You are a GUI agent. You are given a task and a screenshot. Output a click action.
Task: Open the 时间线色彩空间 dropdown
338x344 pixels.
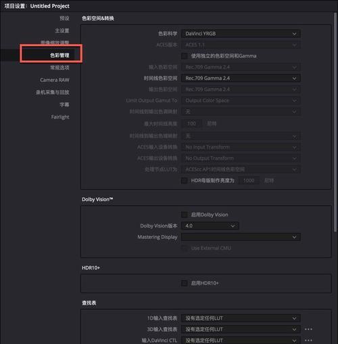[x=241, y=79]
